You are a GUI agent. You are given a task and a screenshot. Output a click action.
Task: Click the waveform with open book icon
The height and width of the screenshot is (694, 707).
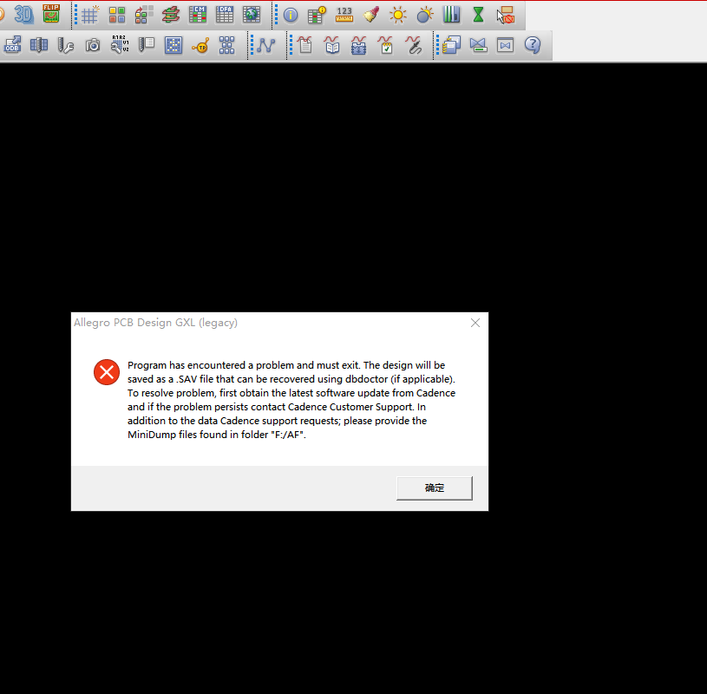point(332,45)
